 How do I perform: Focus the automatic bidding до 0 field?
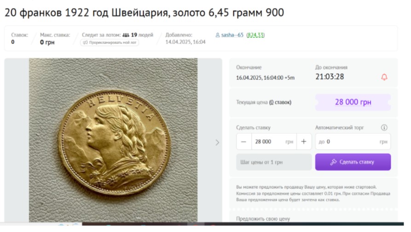pos(353,142)
